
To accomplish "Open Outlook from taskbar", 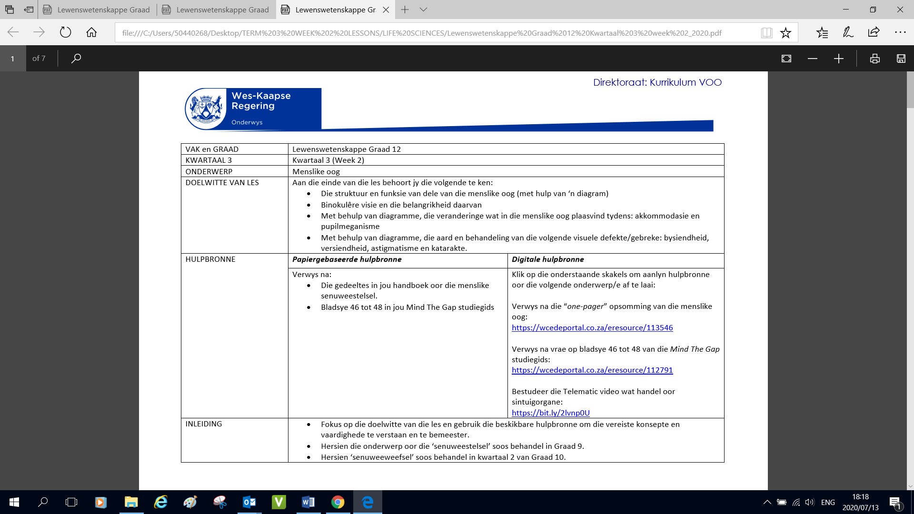I will click(x=249, y=502).
